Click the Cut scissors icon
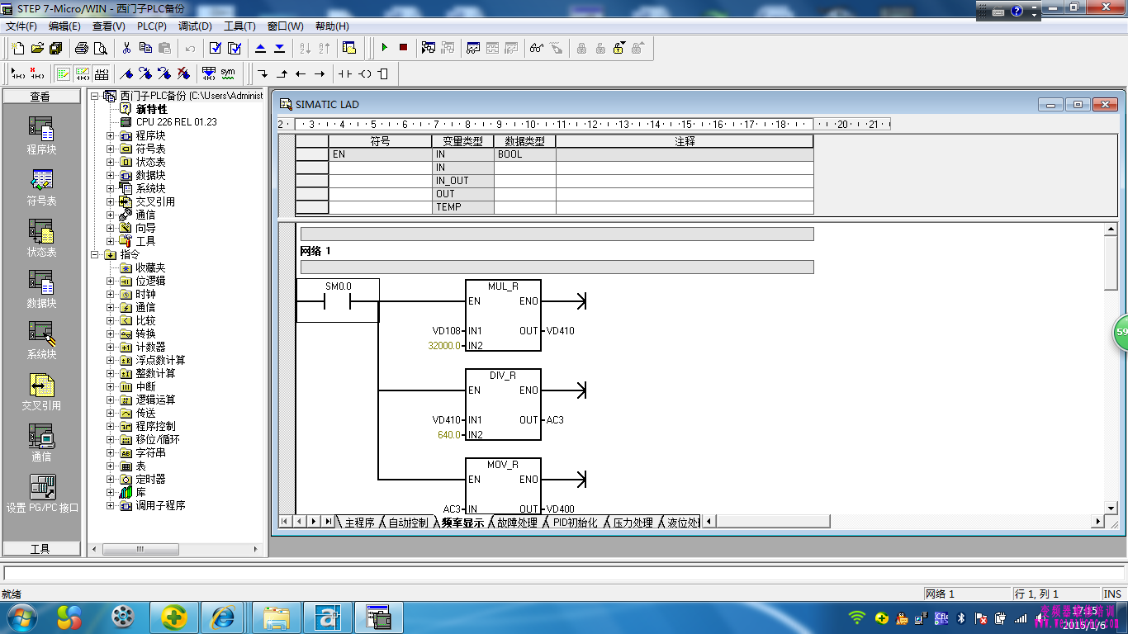The width and height of the screenshot is (1128, 634). (126, 48)
